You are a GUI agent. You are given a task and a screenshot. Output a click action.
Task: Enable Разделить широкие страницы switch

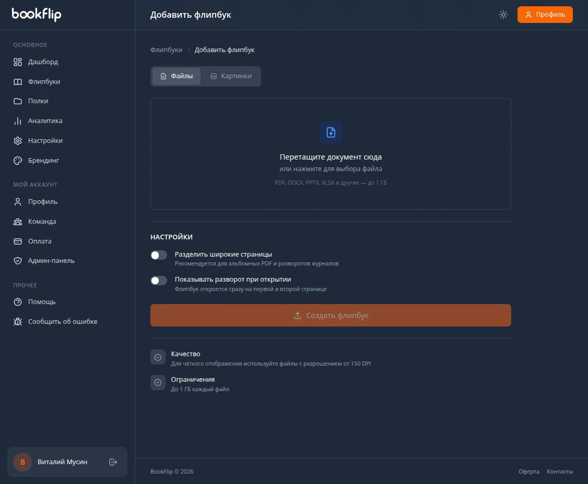159,255
